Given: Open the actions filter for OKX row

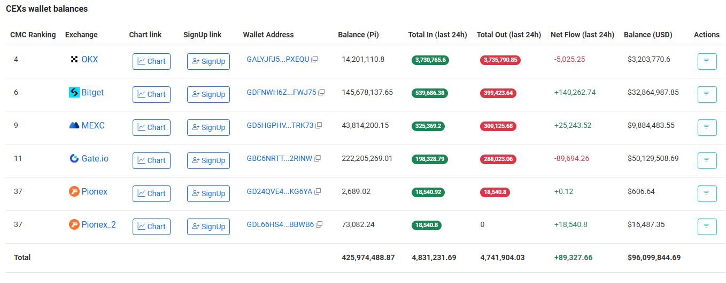Looking at the screenshot, I should [x=707, y=61].
